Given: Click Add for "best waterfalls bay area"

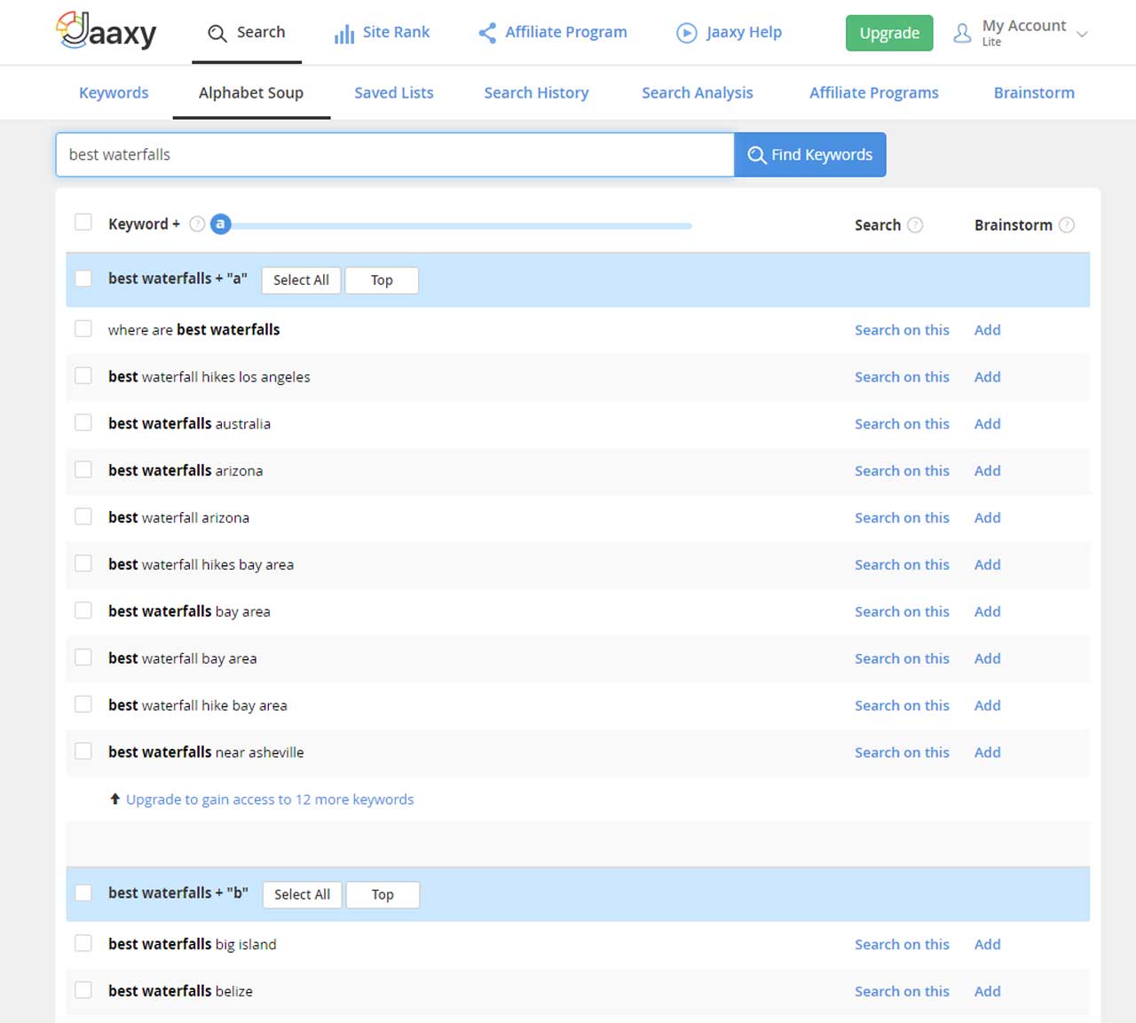Looking at the screenshot, I should 987,612.
